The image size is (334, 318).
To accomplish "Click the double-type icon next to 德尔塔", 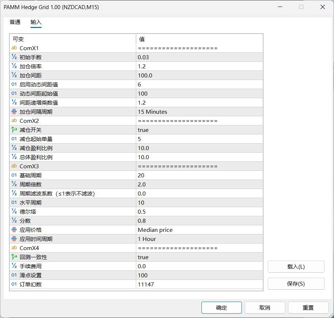I will (14, 212).
